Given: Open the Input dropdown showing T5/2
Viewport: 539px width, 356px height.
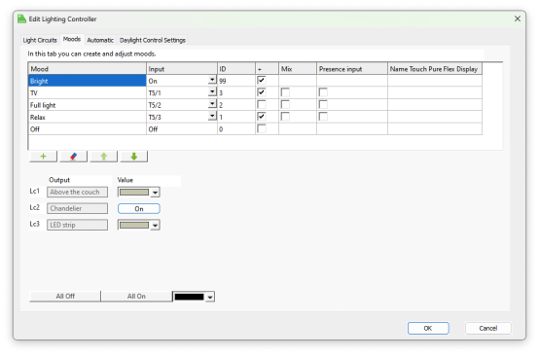Looking at the screenshot, I should coord(212,104).
